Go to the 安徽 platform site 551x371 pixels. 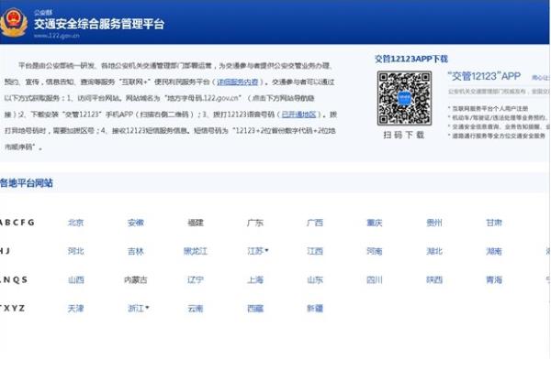pos(135,223)
